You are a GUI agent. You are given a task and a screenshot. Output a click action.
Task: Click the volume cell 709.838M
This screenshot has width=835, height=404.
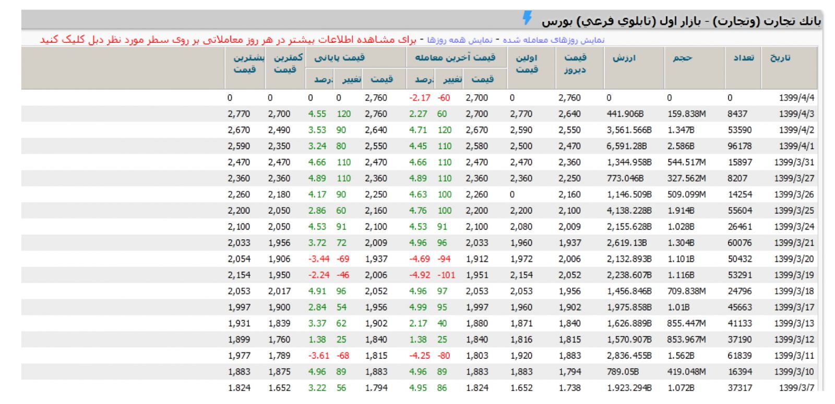tap(686, 291)
